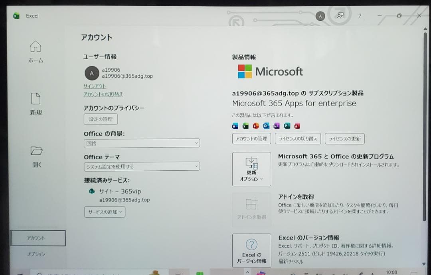Click the account avatar in title bar
This screenshot has width=431, height=275.
(320, 16)
